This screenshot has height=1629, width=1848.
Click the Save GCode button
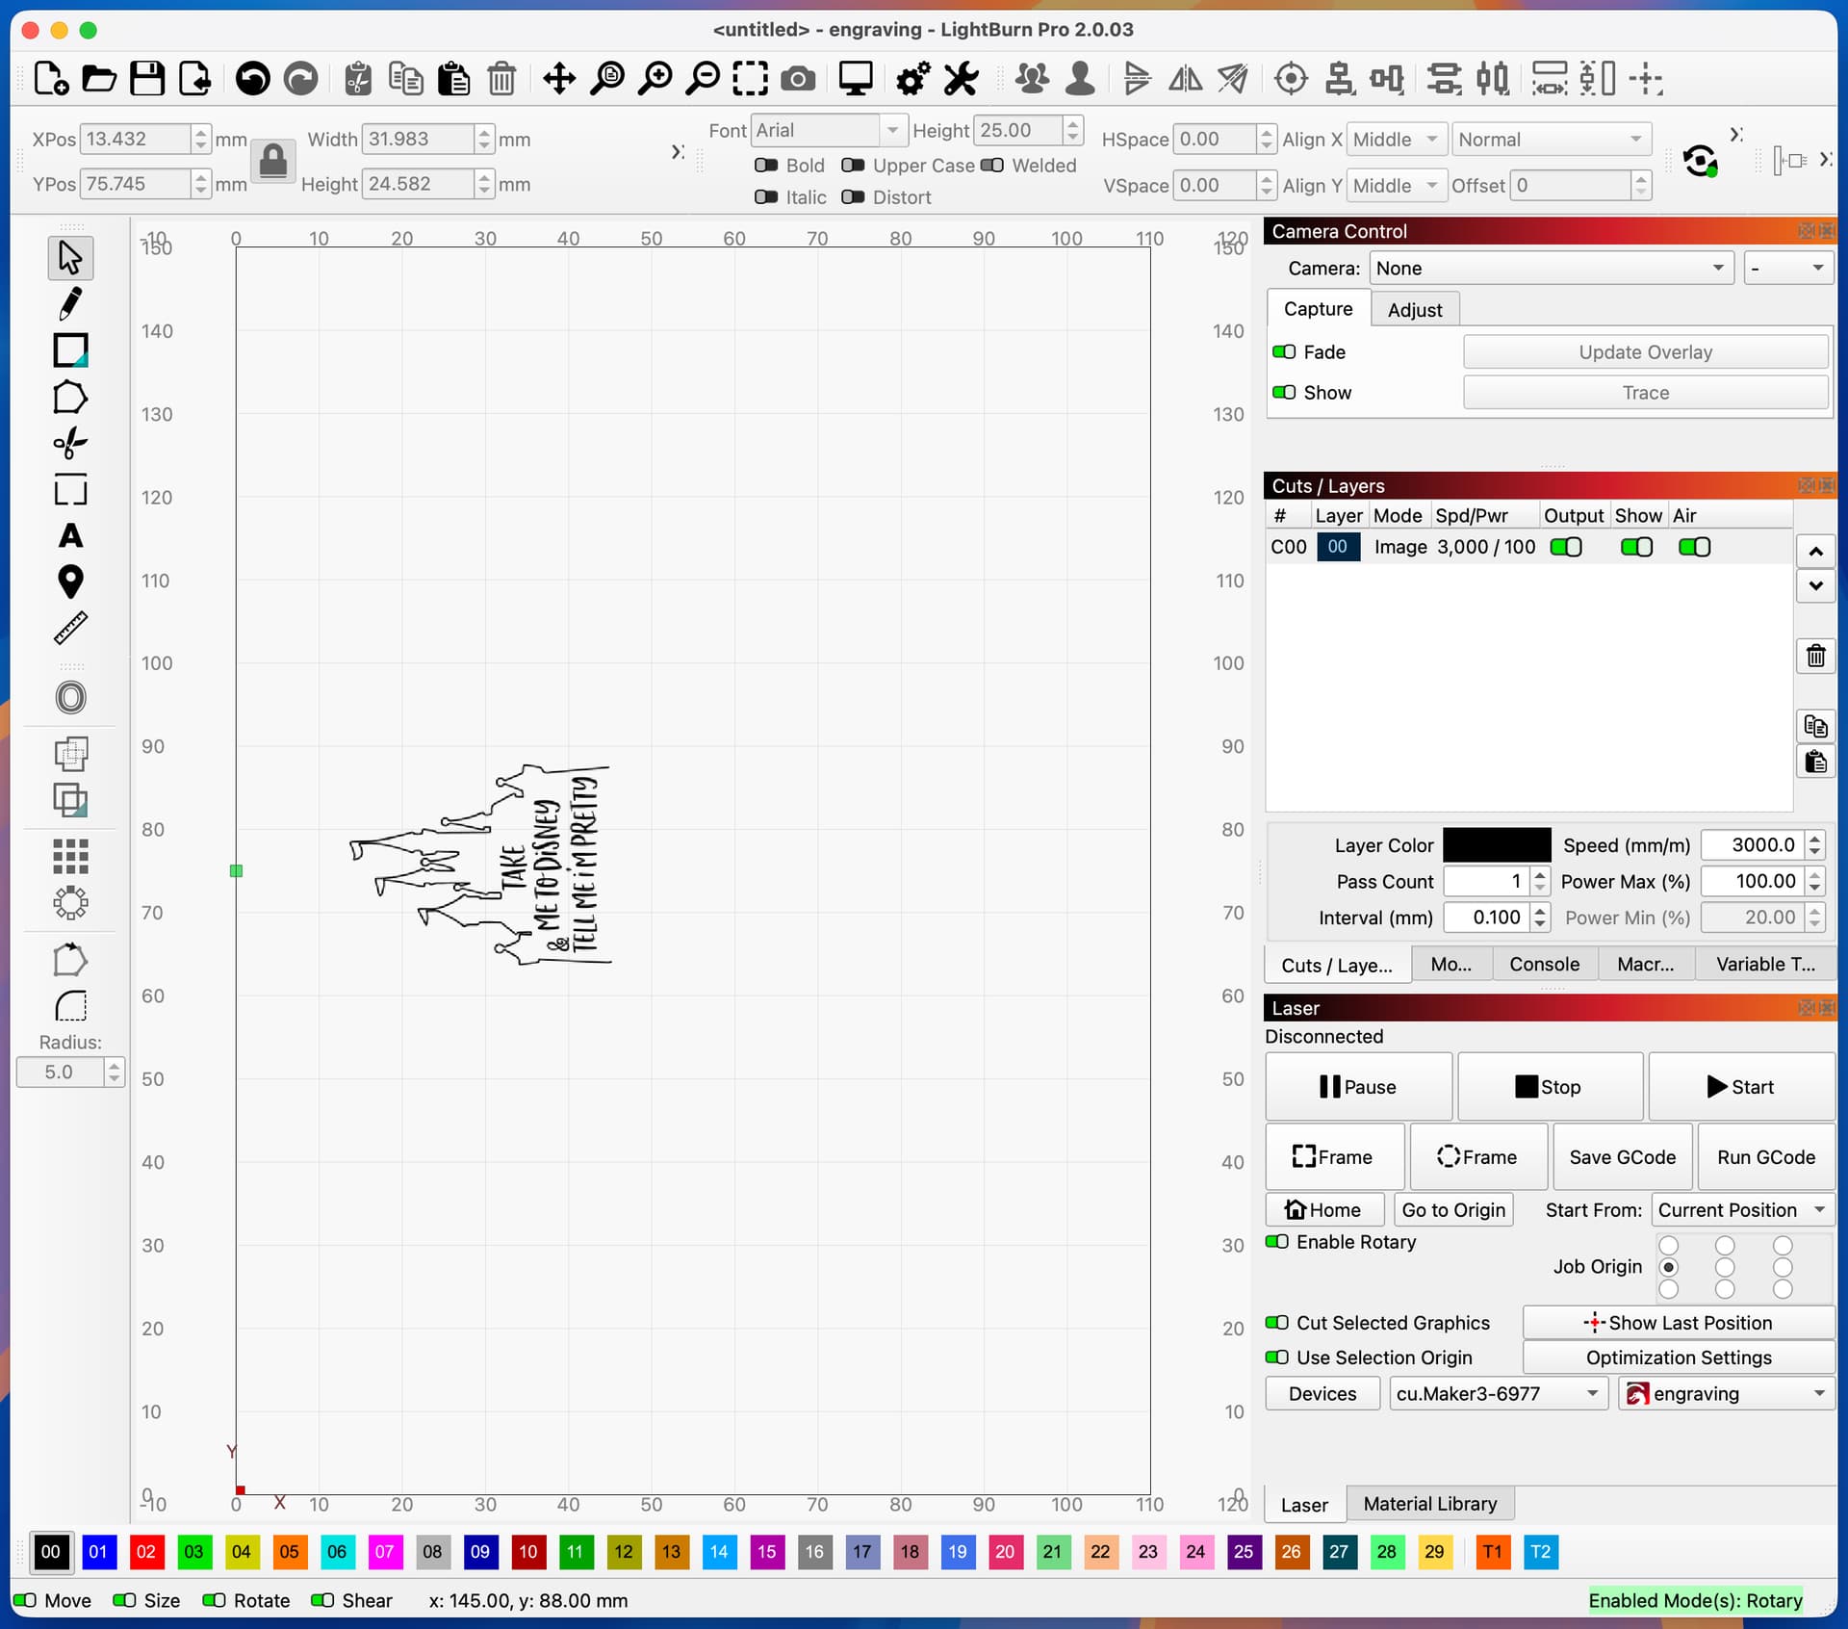coord(1622,1157)
